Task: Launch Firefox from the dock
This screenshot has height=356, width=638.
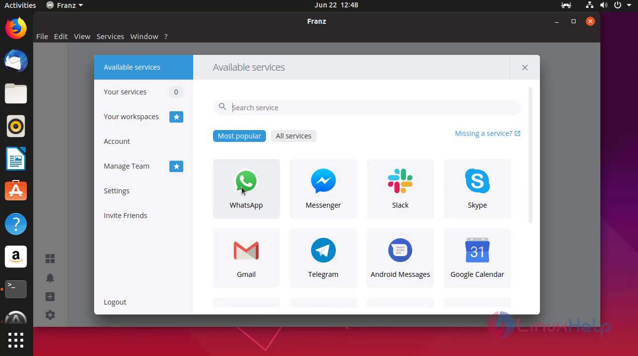Action: 16,28
